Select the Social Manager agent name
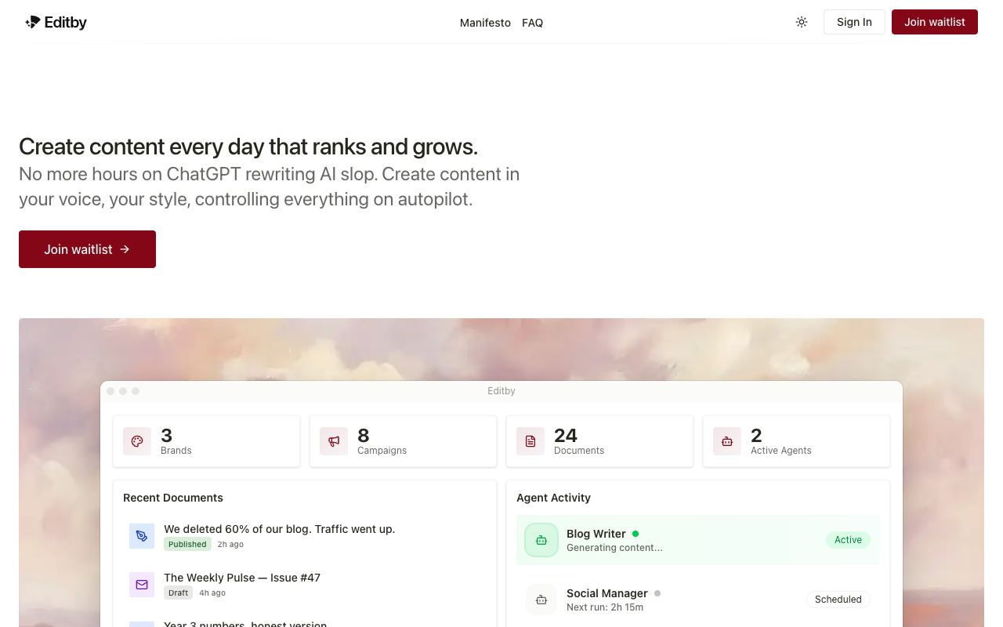1003x627 pixels. [607, 593]
